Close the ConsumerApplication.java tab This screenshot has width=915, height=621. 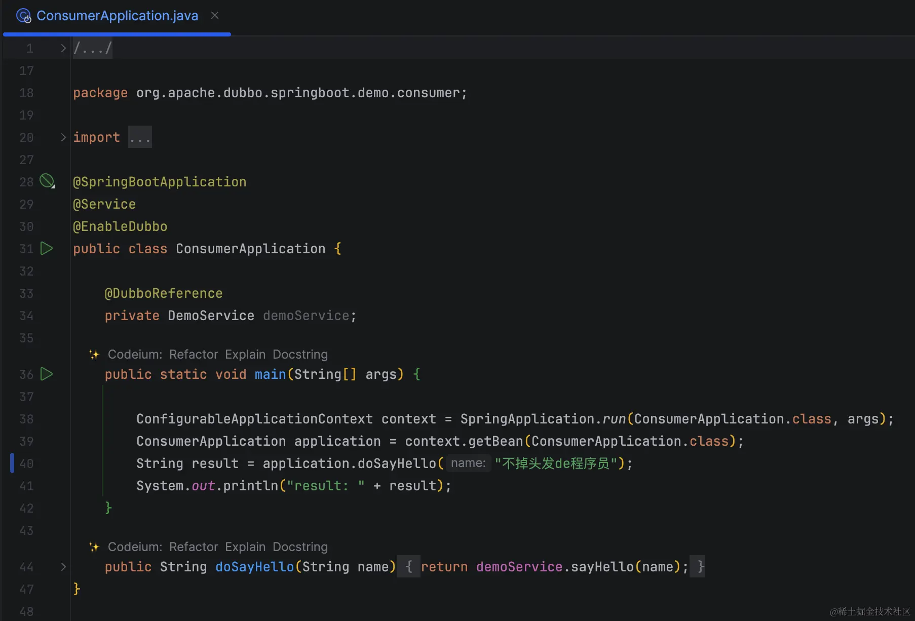[215, 16]
